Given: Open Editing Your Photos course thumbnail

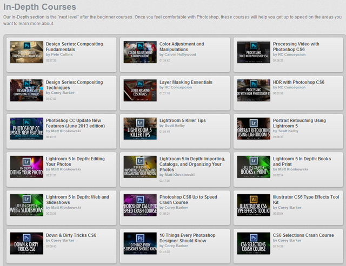Looking at the screenshot, I should click(x=26, y=167).
